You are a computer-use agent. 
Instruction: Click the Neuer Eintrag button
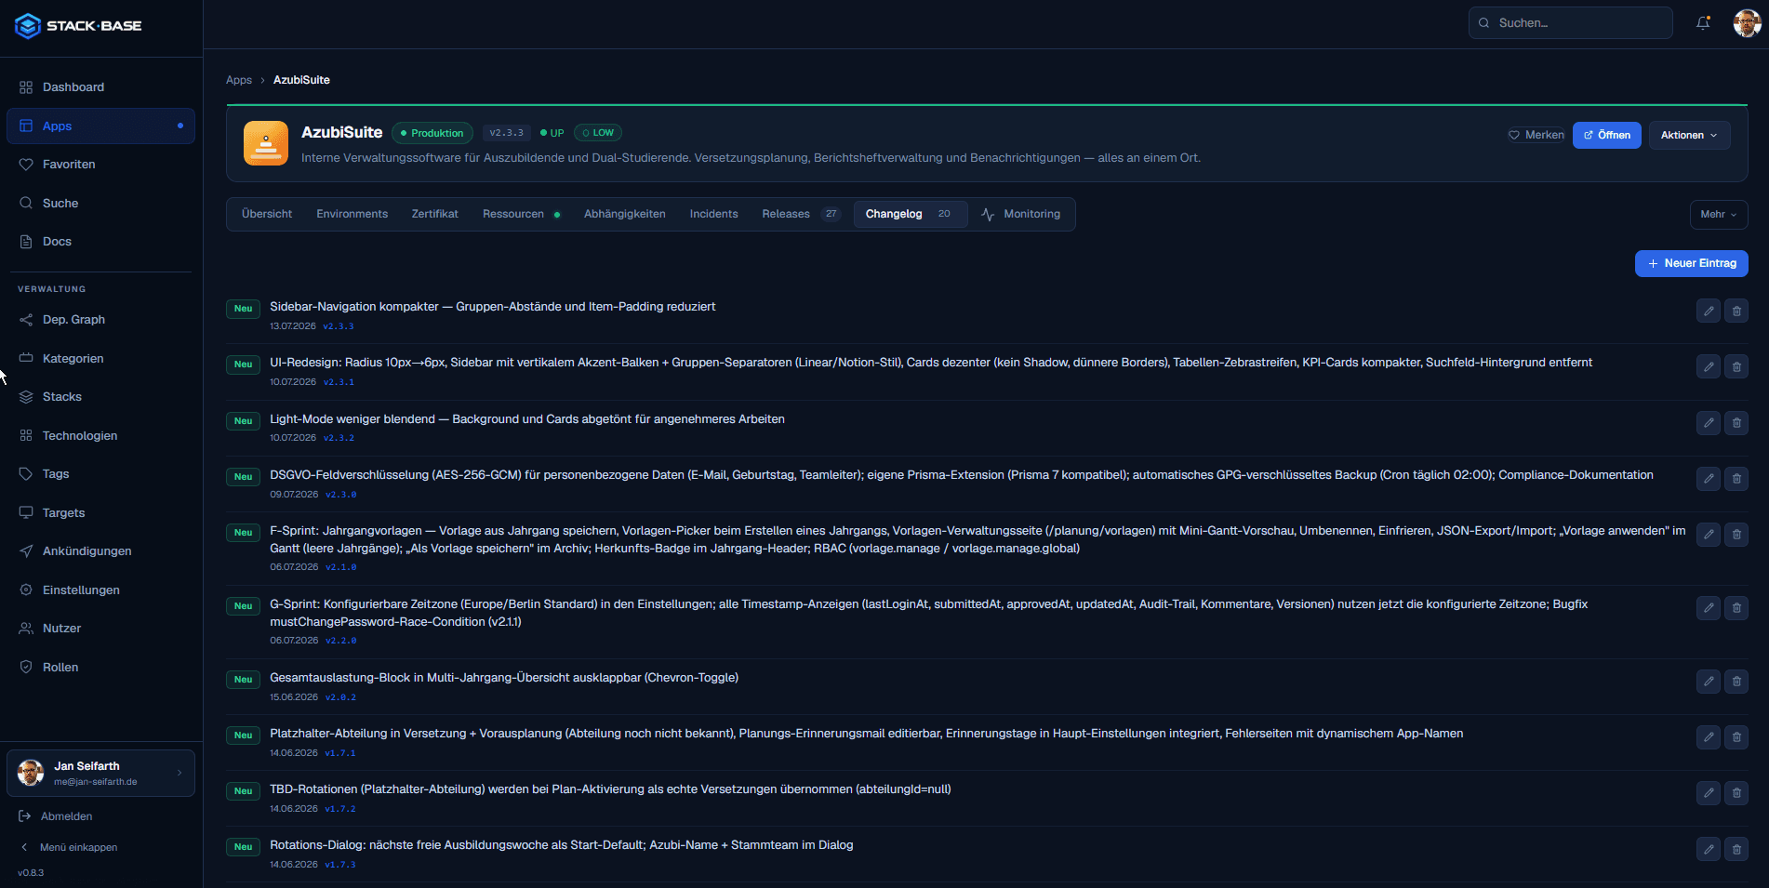coord(1692,263)
